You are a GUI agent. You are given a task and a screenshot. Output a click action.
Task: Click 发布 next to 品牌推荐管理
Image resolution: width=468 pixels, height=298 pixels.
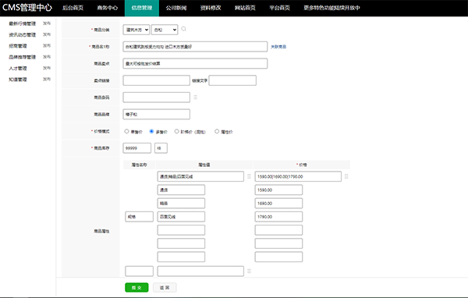[47, 57]
